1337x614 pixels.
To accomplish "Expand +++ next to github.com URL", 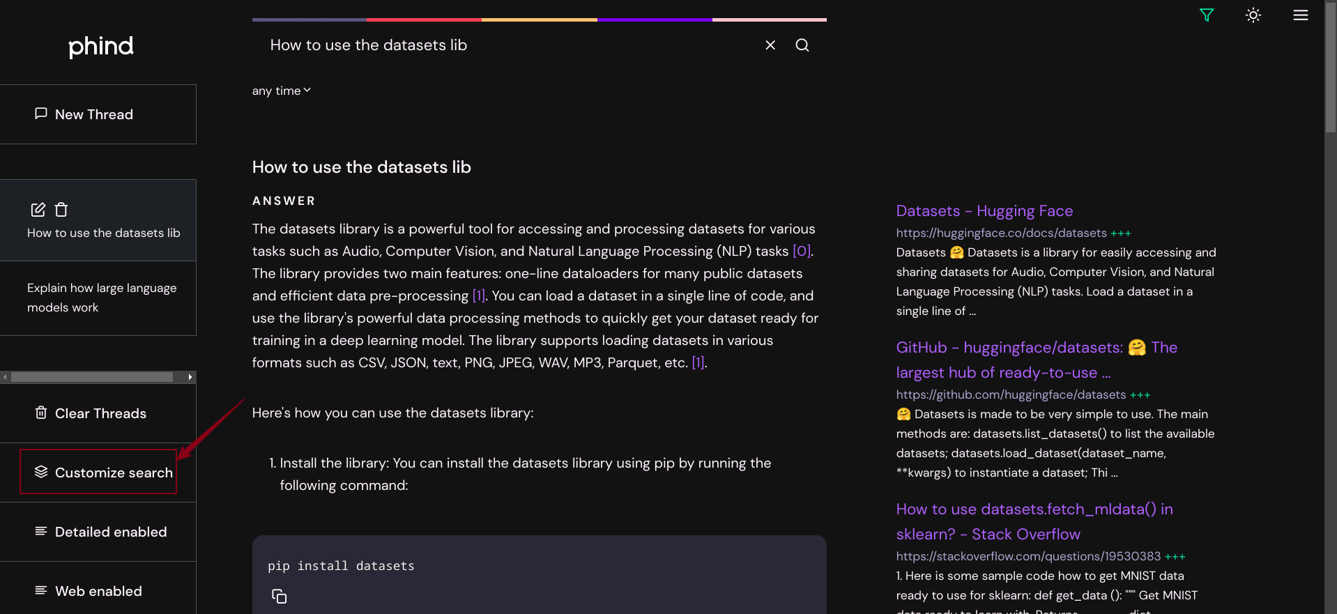I will (1140, 395).
